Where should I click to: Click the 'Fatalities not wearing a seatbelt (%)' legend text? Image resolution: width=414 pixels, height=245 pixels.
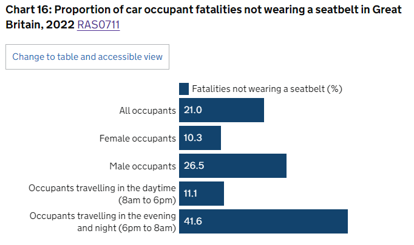tap(267, 89)
